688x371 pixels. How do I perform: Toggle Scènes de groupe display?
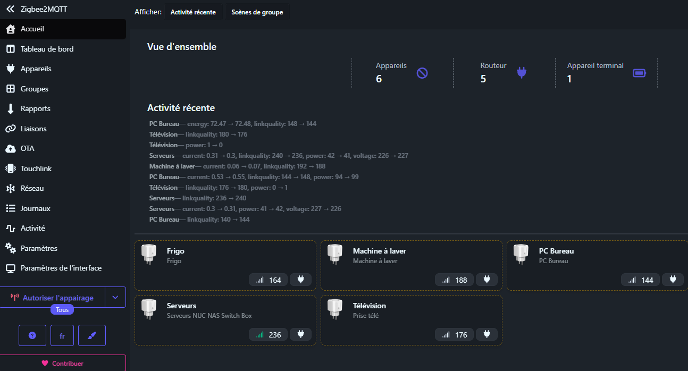tap(257, 12)
